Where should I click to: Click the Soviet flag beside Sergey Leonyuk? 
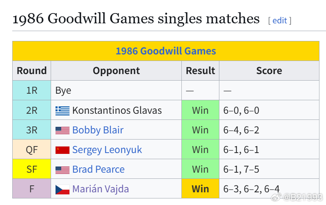coord(63,150)
